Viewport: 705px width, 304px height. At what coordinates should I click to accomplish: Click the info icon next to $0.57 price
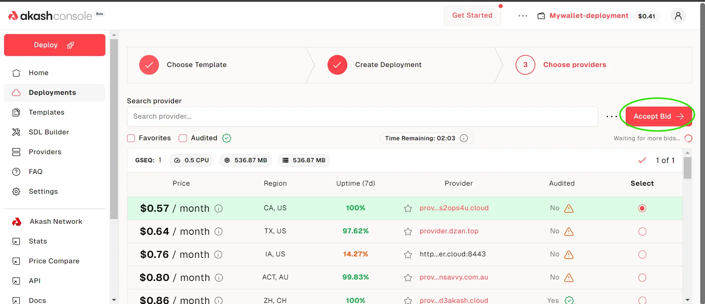pyautogui.click(x=218, y=208)
